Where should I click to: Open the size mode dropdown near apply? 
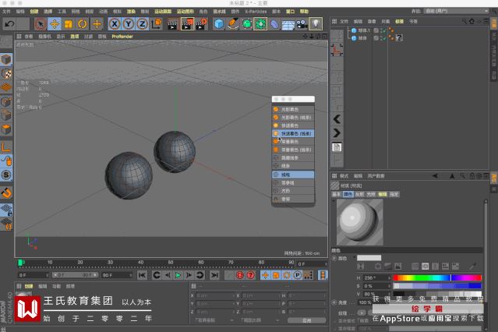point(260,320)
